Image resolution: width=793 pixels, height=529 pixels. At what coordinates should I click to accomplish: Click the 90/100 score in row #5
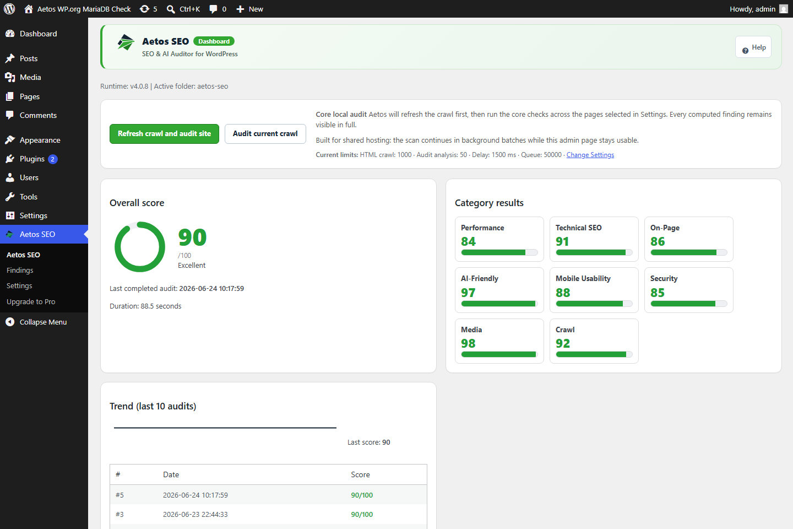coord(362,495)
